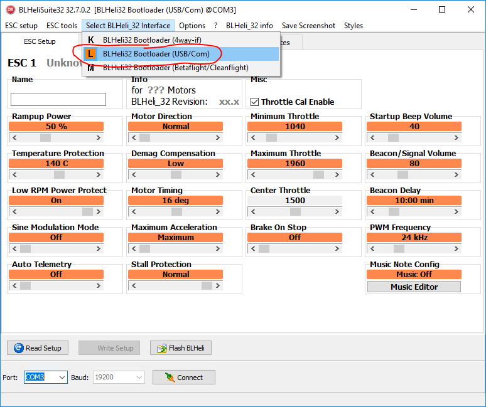486x407 pixels.
Task: Choose BLHeli32 Bootloader (Betaflight/Cleanflight)
Action: 181,68
